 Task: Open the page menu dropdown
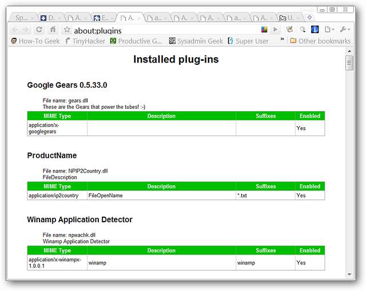(329, 30)
